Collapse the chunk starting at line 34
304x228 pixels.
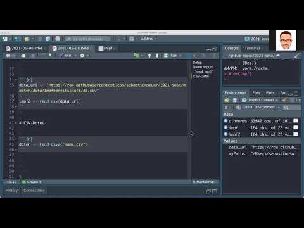pos(16,80)
